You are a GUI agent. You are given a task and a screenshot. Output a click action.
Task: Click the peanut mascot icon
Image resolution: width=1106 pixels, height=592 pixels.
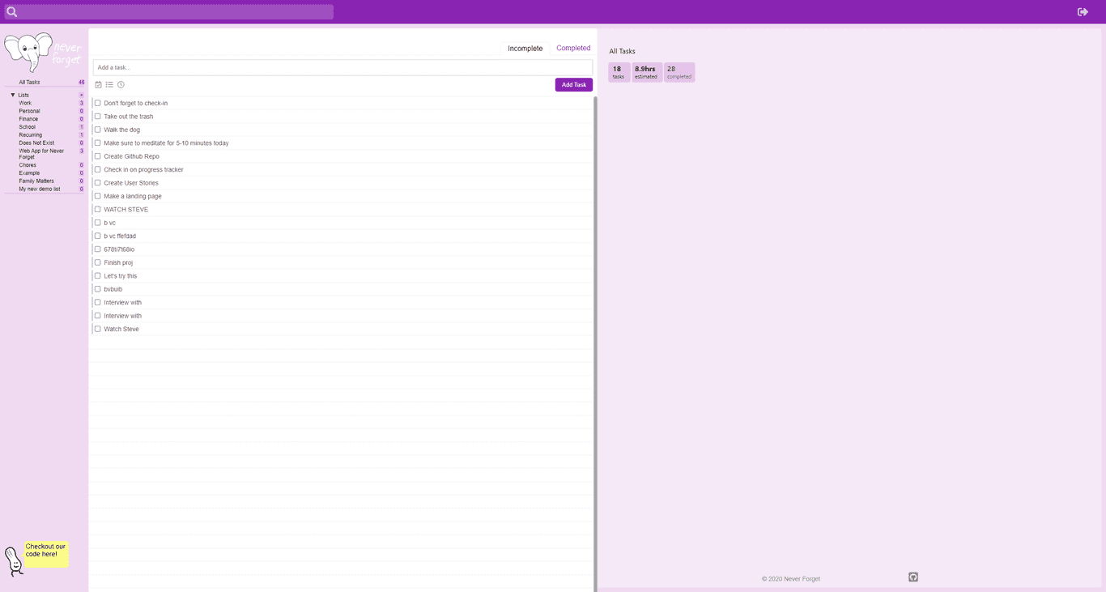point(13,560)
